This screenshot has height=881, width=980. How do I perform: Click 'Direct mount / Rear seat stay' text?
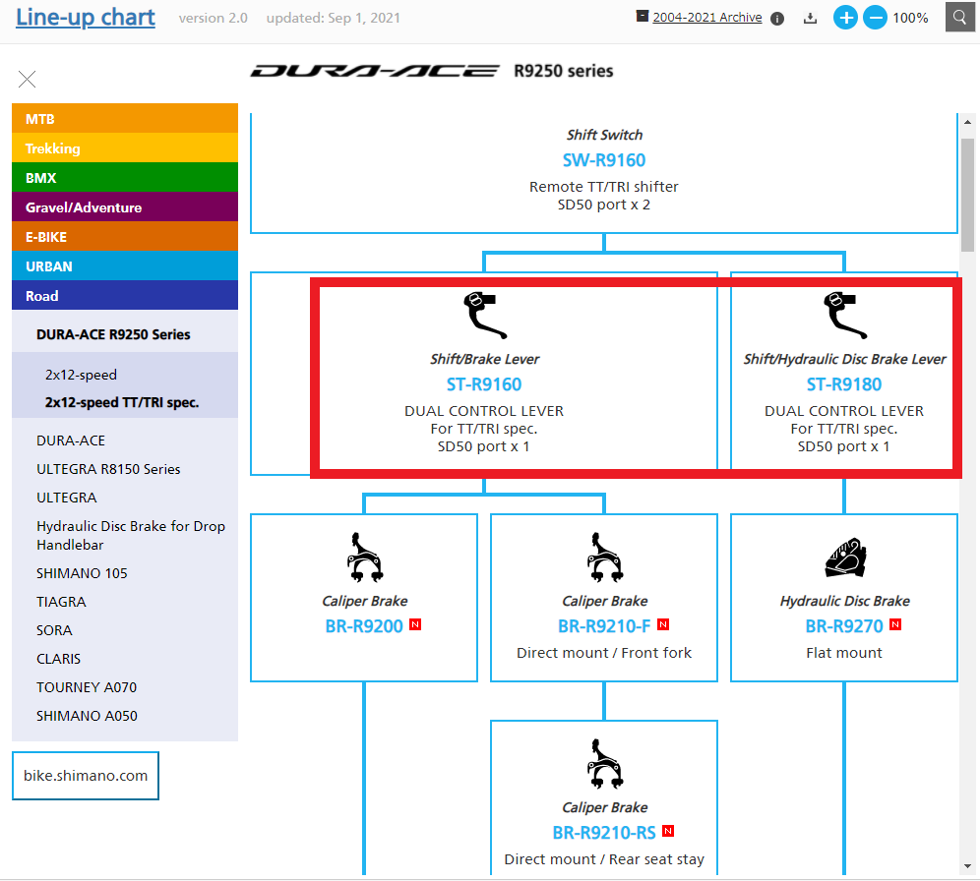[x=604, y=859]
